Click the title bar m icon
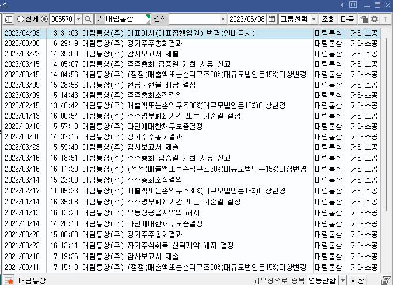The width and height of the screenshot is (393, 285). point(353,5)
